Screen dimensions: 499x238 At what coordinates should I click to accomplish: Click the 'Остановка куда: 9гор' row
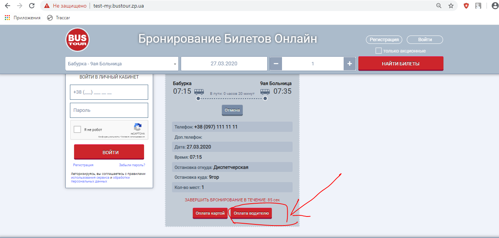232,177
